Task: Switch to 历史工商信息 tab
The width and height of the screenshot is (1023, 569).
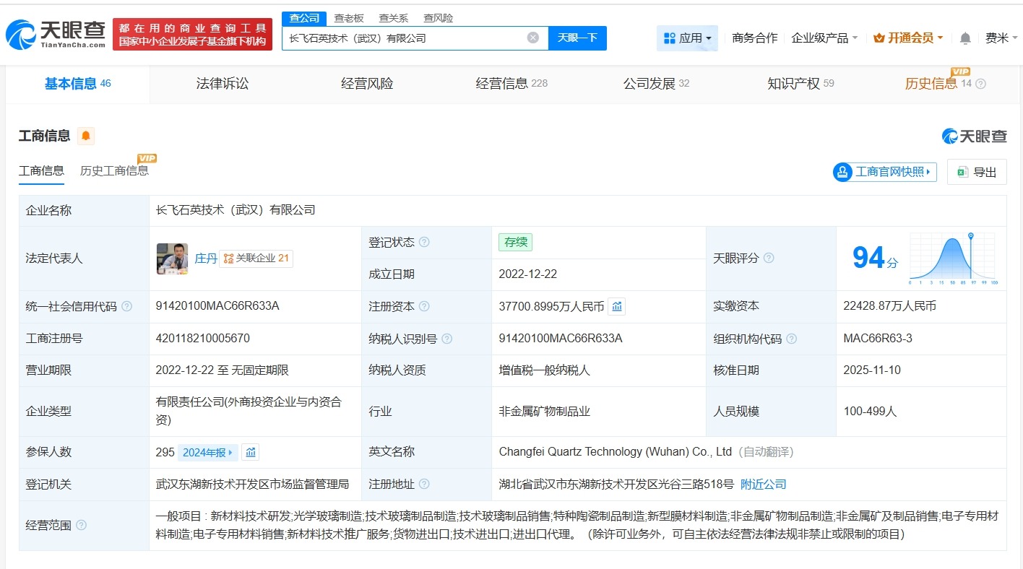Action: (x=116, y=170)
